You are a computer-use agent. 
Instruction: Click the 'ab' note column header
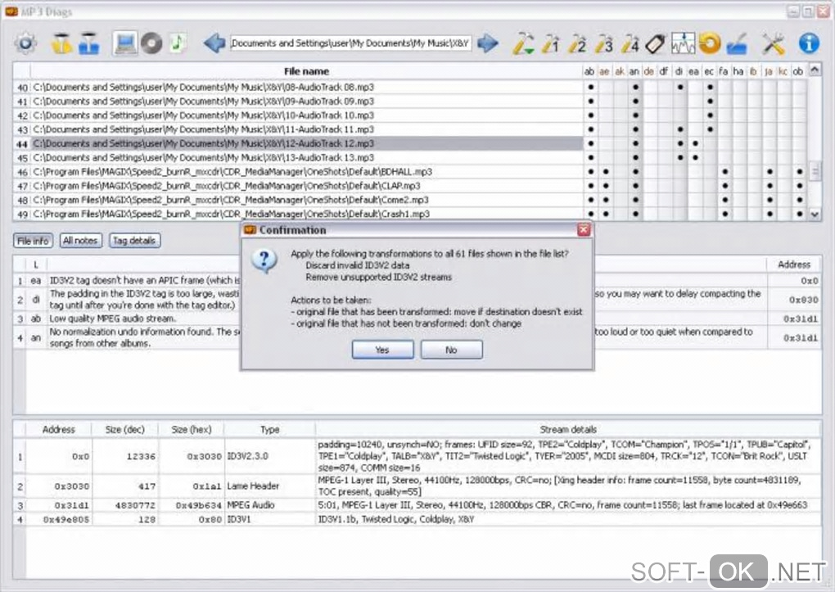[589, 71]
